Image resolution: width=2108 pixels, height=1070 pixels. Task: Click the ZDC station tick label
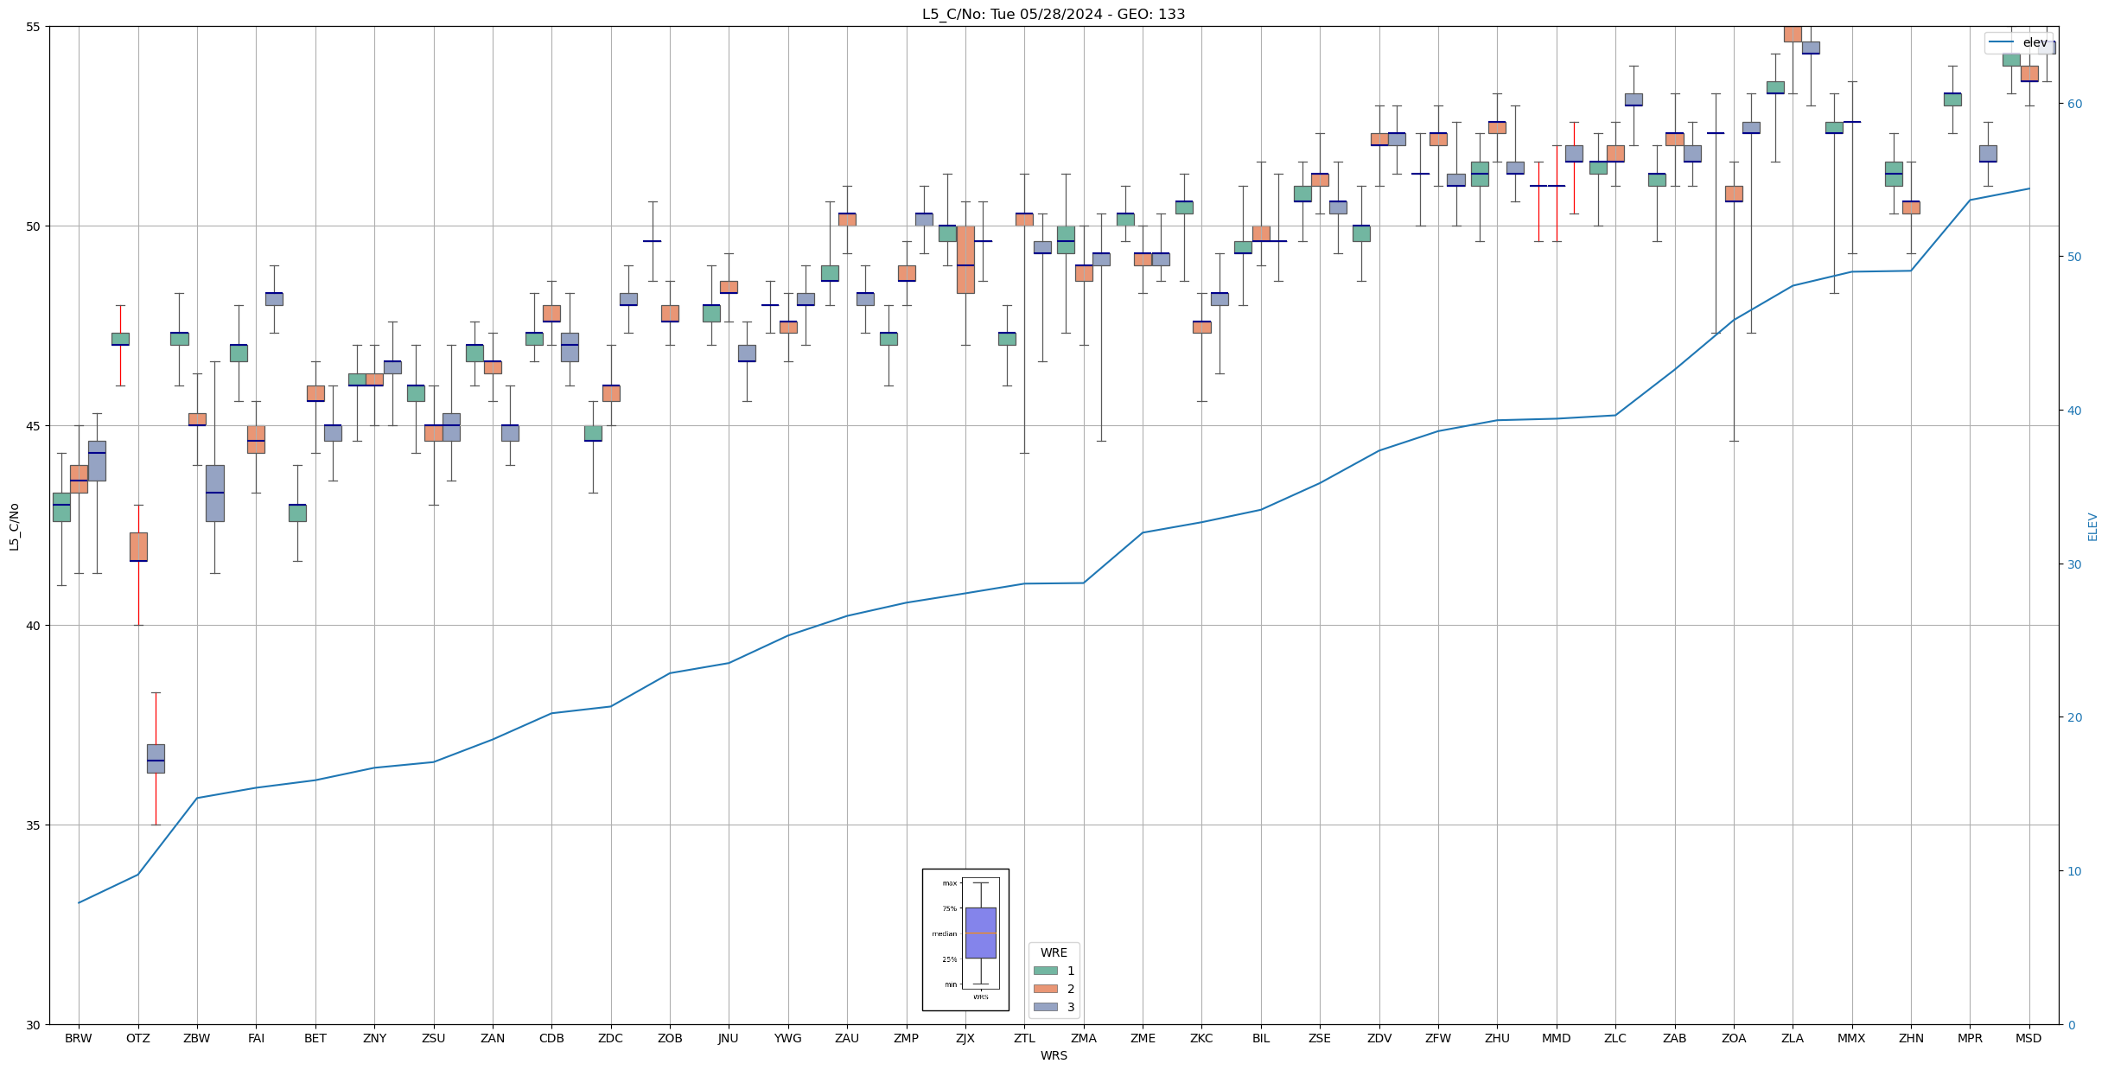coord(610,1038)
